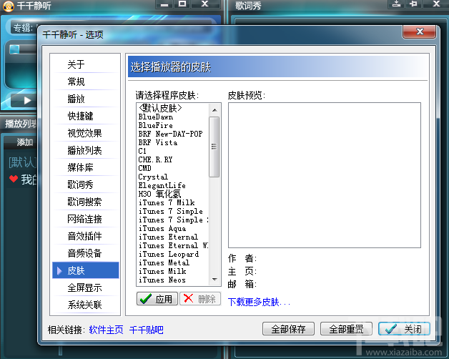Open the 千千贴吧 link
The width and height of the screenshot is (449, 359).
[147, 330]
